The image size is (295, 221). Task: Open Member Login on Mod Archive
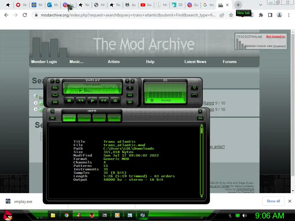pyautogui.click(x=44, y=62)
